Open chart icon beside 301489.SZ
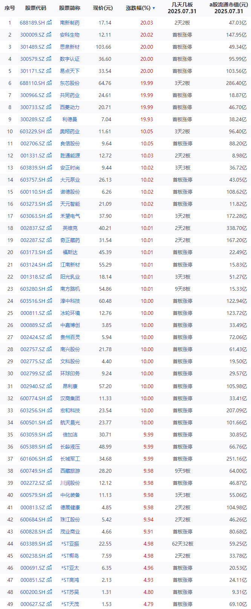This screenshot has height=609, width=251. pos(49,47)
